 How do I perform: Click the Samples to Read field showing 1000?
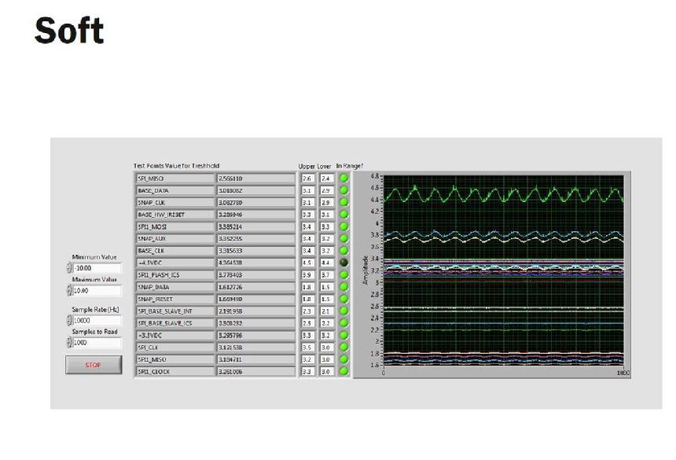[x=97, y=342]
